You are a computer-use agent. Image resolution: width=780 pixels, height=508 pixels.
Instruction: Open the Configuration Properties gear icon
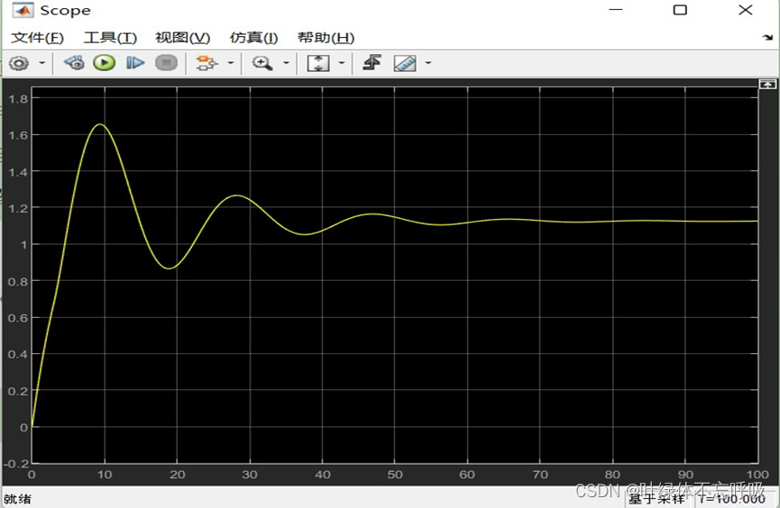[x=19, y=63]
